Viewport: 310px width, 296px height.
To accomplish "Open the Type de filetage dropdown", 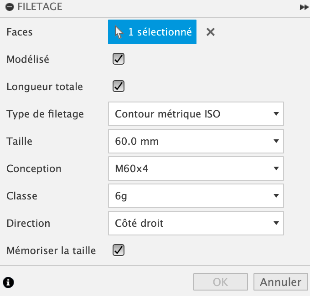I will pos(196,114).
